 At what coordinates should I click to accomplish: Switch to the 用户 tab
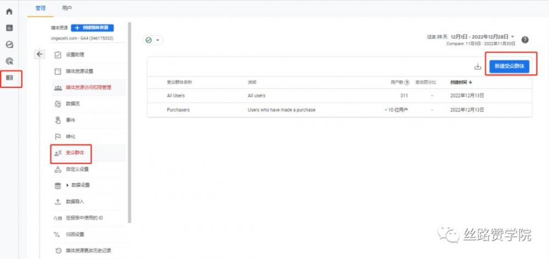[67, 8]
